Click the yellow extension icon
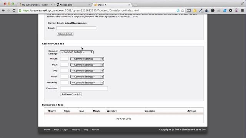Screen dimensions: 246x138 click(x=195, y=10)
